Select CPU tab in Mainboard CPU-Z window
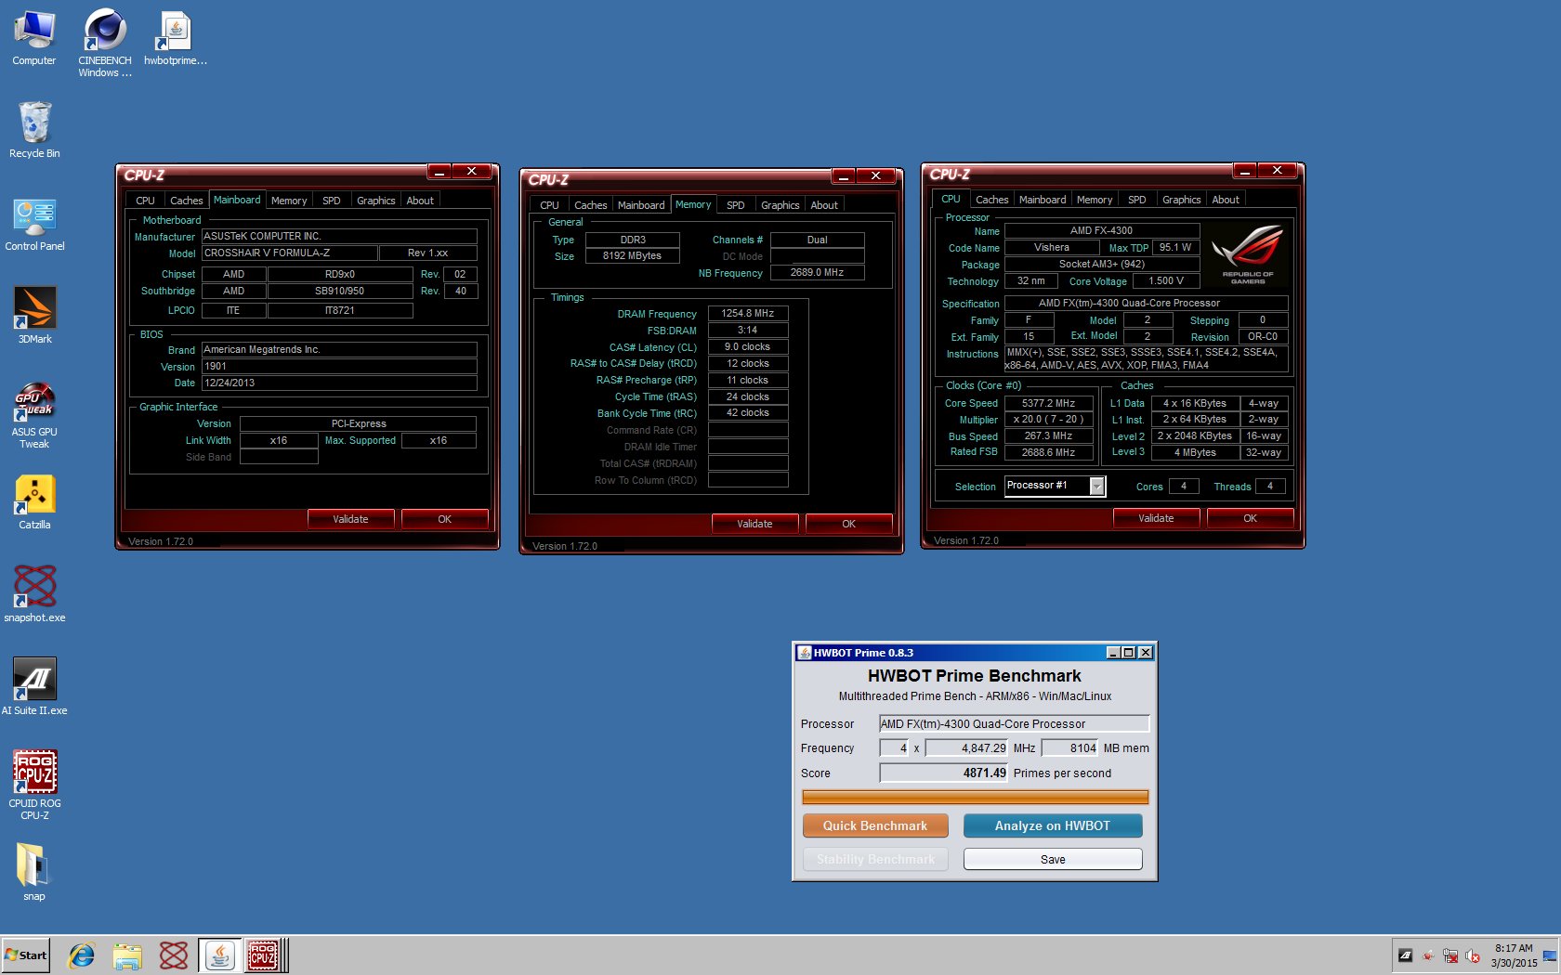 pos(145,201)
